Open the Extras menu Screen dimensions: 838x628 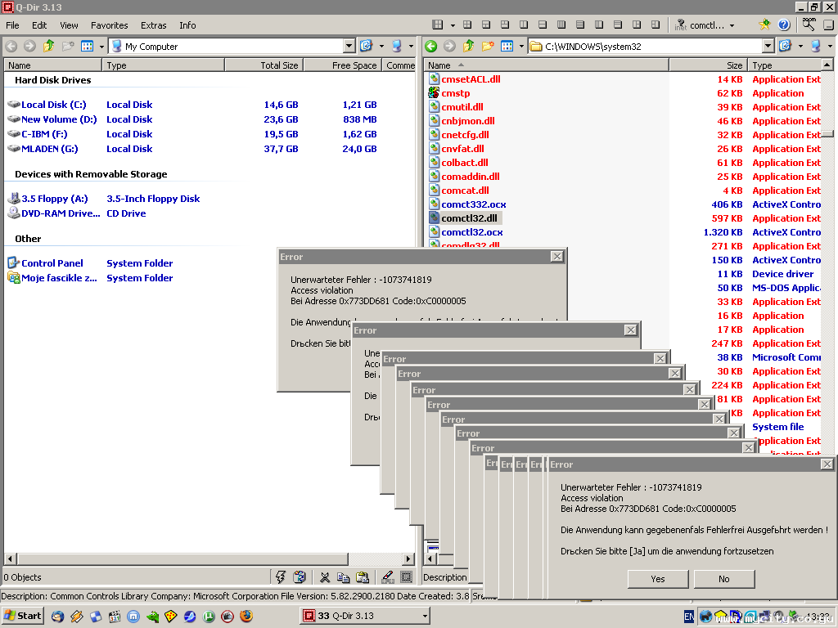[154, 25]
